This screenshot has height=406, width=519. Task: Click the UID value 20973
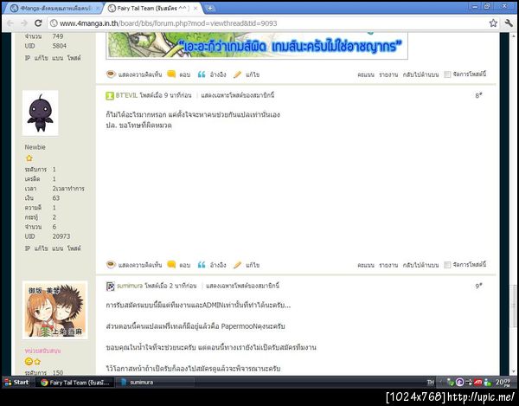61,236
